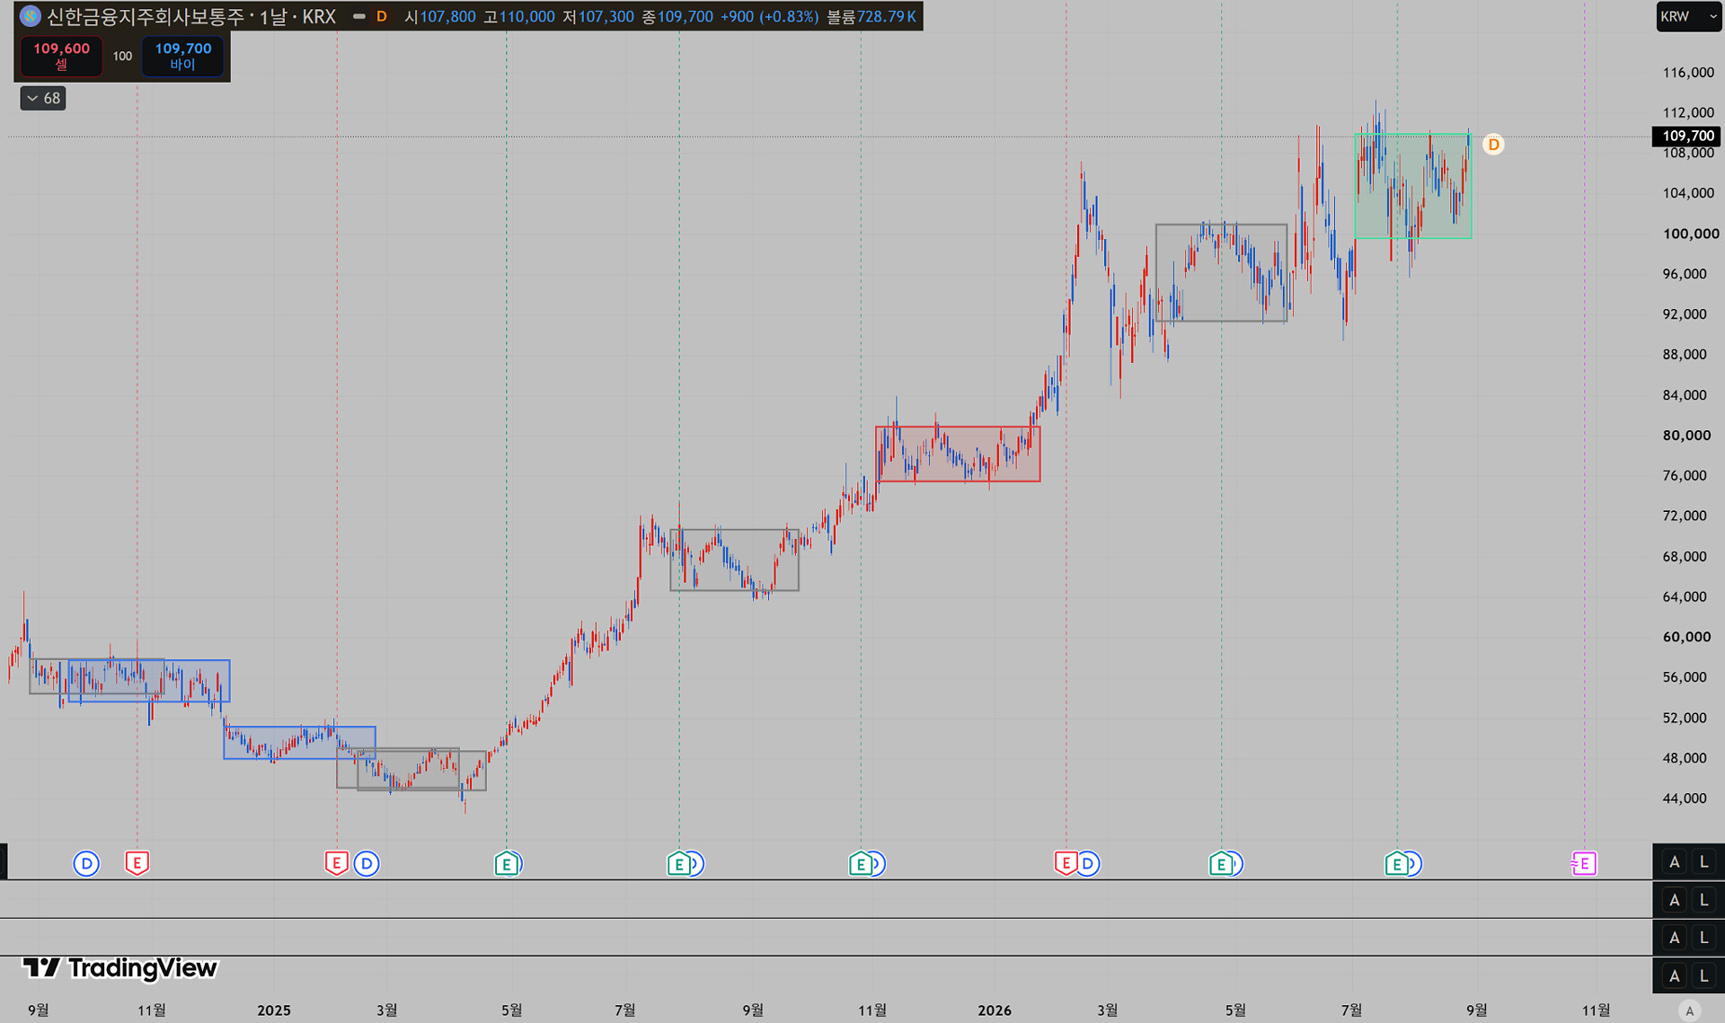Toggle A on the middle collapsed pane
The height and width of the screenshot is (1023, 1725).
(x=1674, y=938)
